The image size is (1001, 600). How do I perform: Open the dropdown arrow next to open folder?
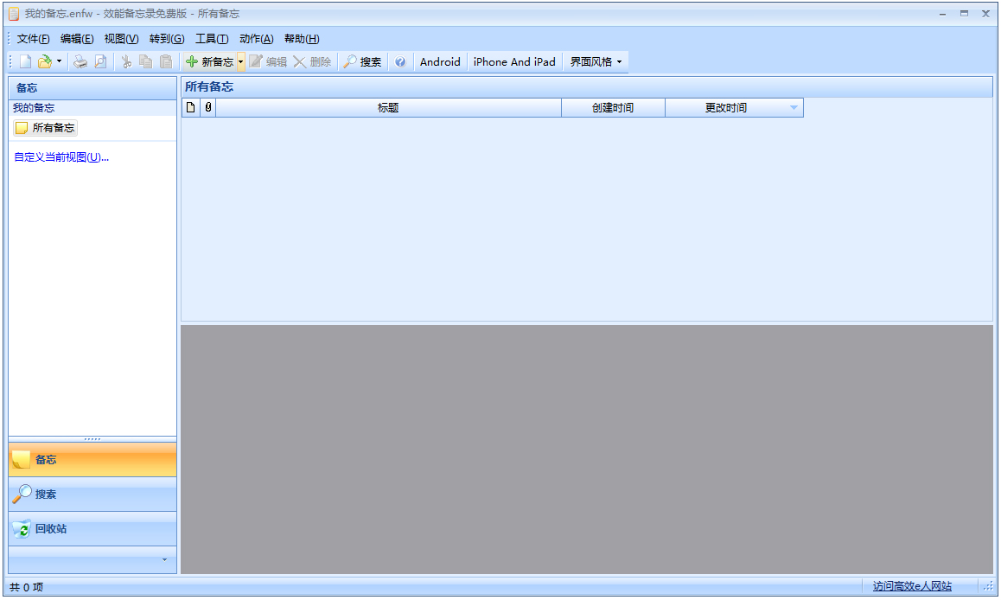pos(59,61)
